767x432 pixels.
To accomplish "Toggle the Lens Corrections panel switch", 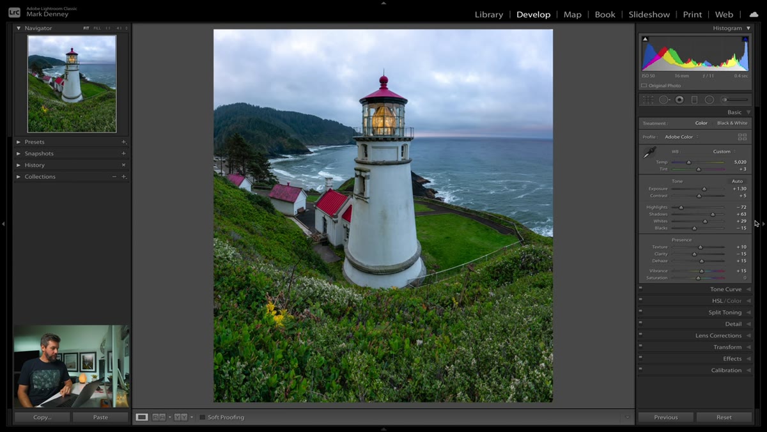I will [x=640, y=334].
